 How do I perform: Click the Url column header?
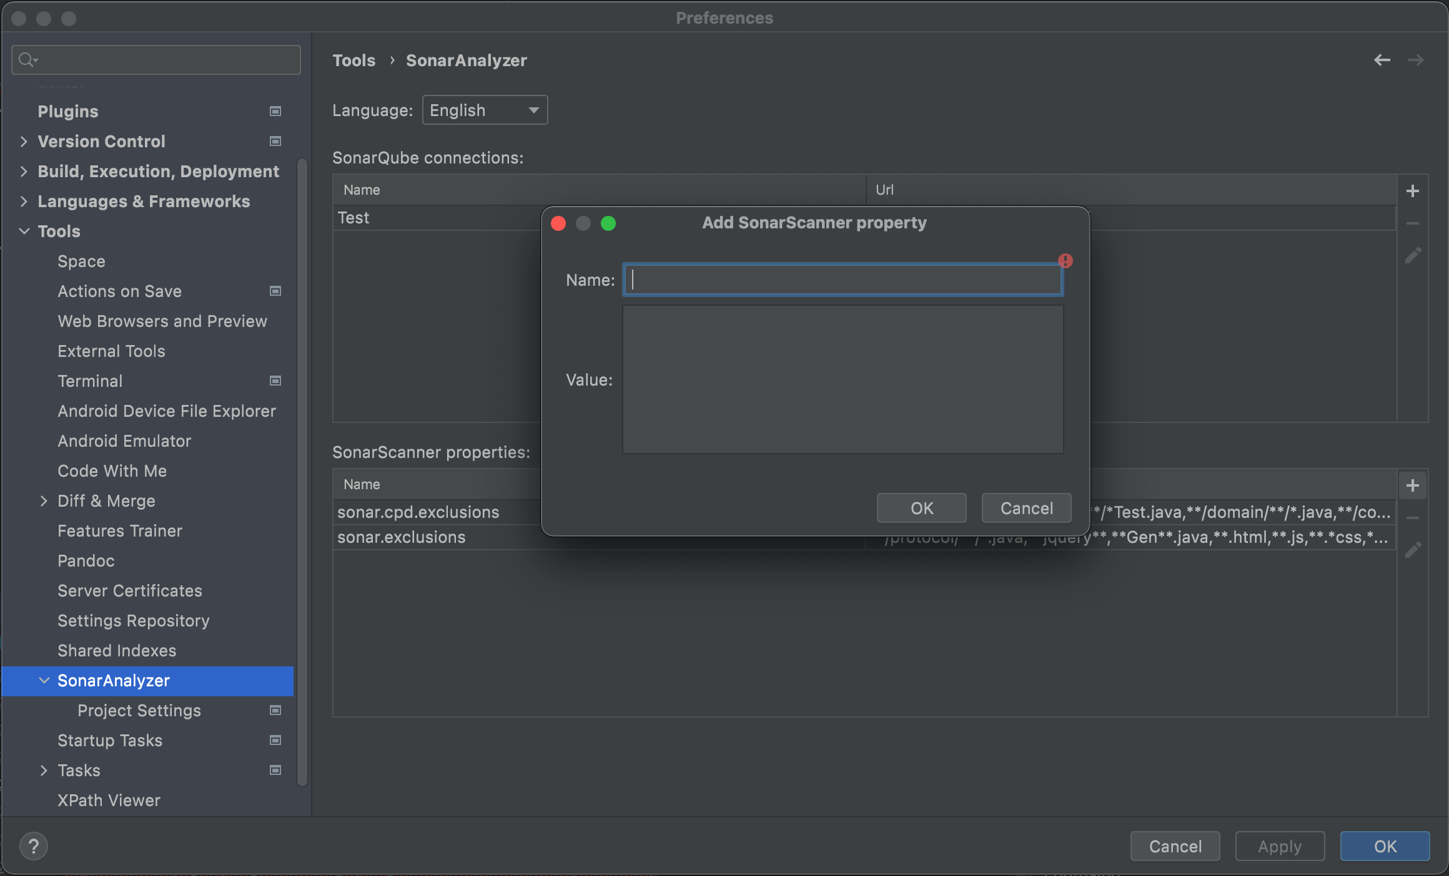click(1132, 190)
